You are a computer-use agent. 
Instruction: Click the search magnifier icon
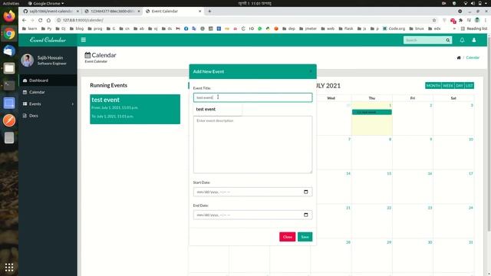[448, 40]
